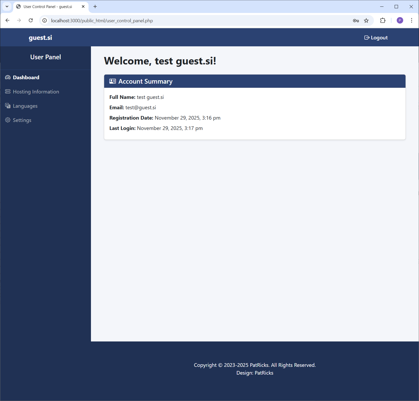Select the Dashboard speedometer icon
The height and width of the screenshot is (401, 419).
point(8,77)
